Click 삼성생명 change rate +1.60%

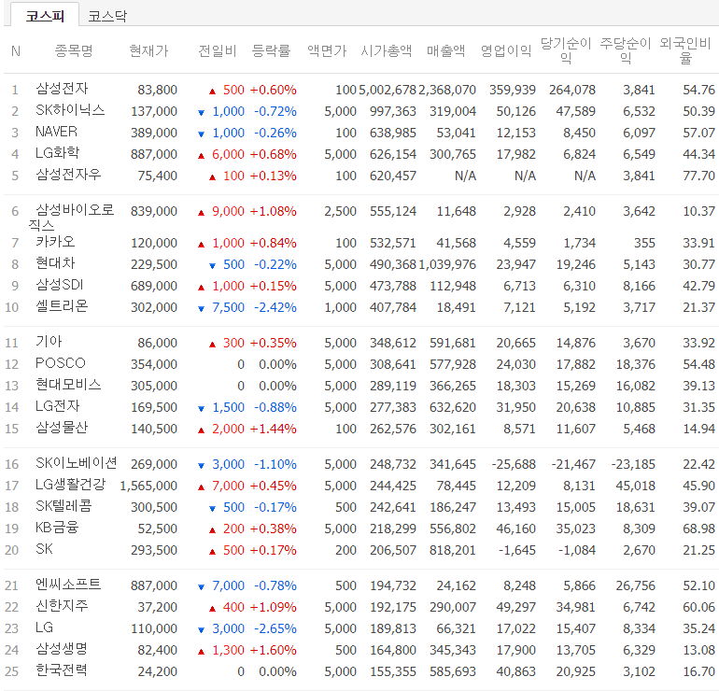click(274, 650)
